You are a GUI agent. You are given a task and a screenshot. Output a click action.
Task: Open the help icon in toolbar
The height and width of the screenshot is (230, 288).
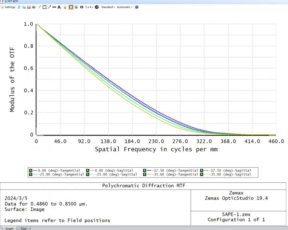pos(136,7)
